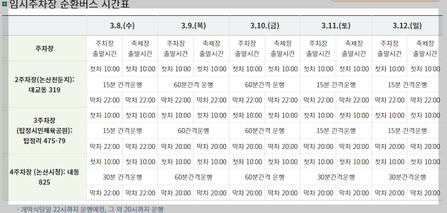Click footnote '개막식당일 22시까지 운행예정'
The image size is (447, 213).
click(x=63, y=210)
